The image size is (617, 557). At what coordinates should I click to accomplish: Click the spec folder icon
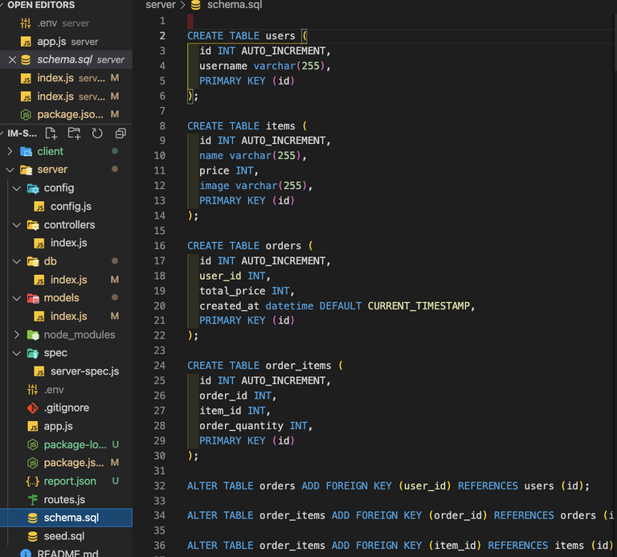(33, 353)
